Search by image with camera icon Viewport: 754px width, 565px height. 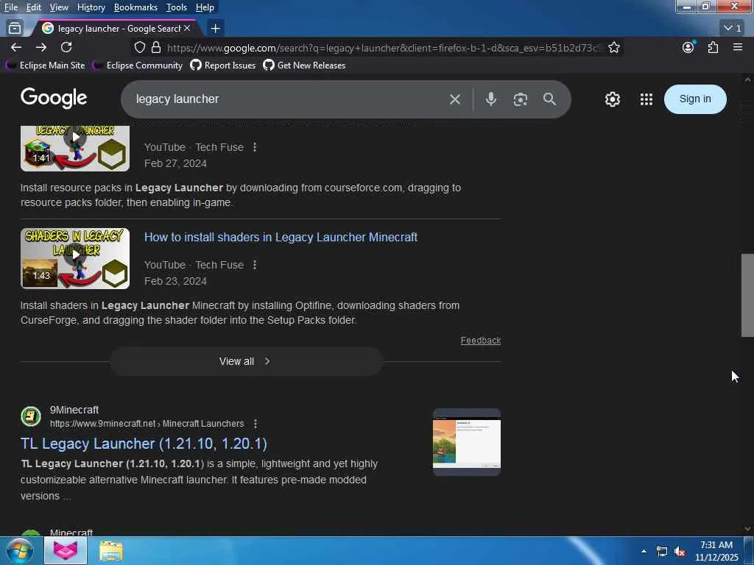click(520, 99)
